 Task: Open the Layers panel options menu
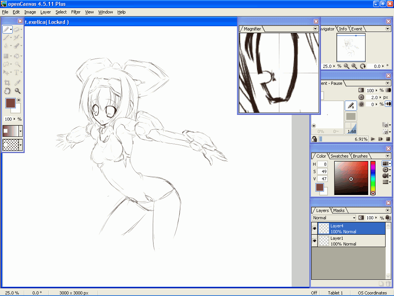click(387, 210)
